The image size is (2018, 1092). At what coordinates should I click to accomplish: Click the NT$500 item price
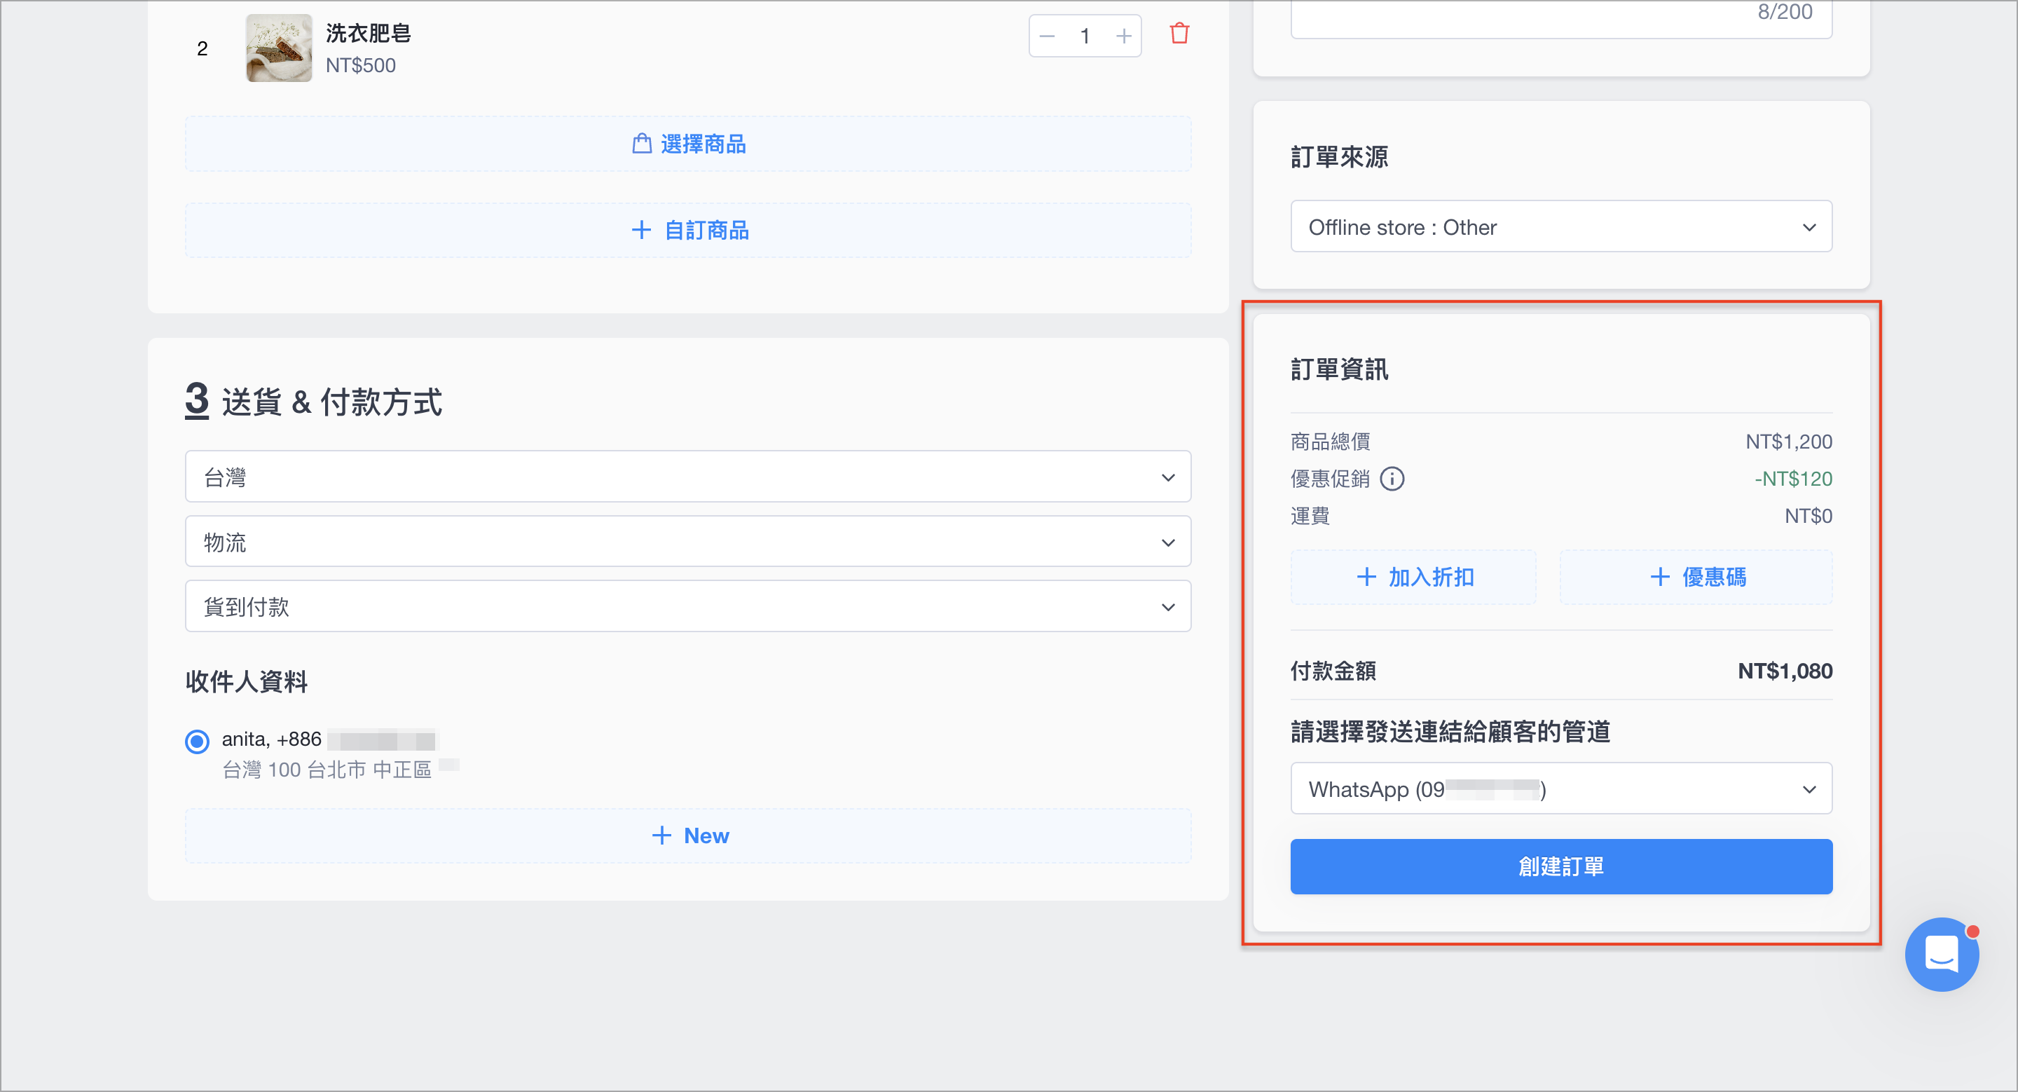(360, 66)
